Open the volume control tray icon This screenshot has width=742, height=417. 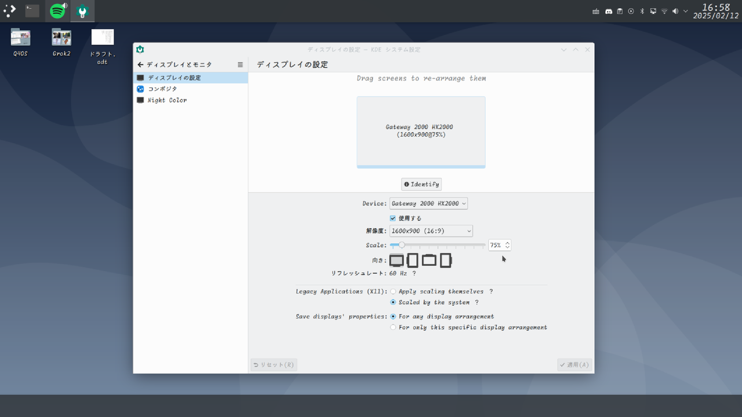pos(674,10)
